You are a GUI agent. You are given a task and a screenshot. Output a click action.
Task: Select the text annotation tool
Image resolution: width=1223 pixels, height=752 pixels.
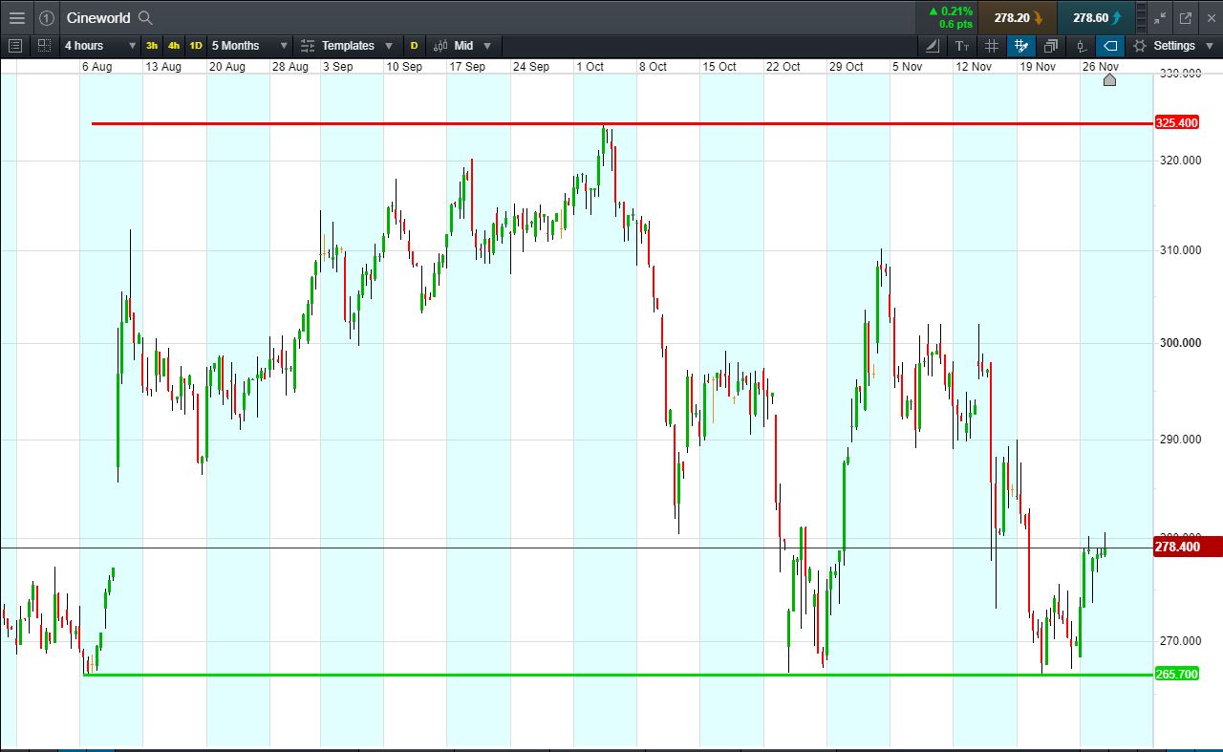tap(962, 45)
